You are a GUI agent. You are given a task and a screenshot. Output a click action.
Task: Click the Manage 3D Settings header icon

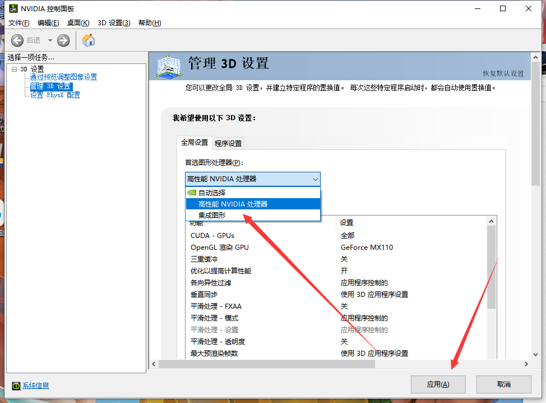pos(169,66)
